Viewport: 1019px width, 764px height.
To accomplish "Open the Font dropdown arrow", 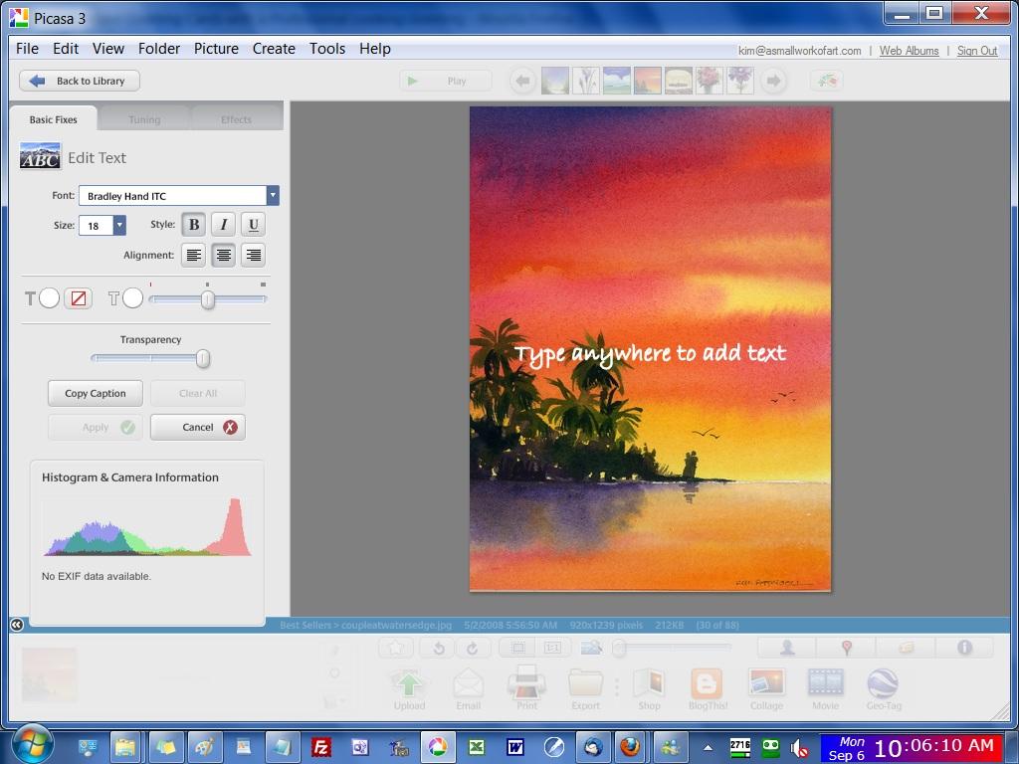I will coord(273,196).
